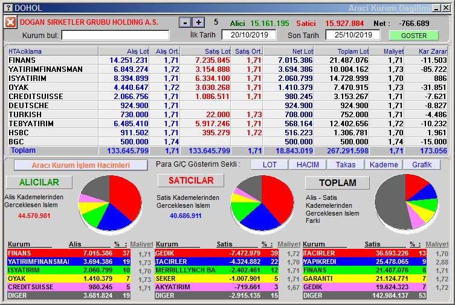
Task: Click green FINANS row in total list
Action: click(364, 270)
